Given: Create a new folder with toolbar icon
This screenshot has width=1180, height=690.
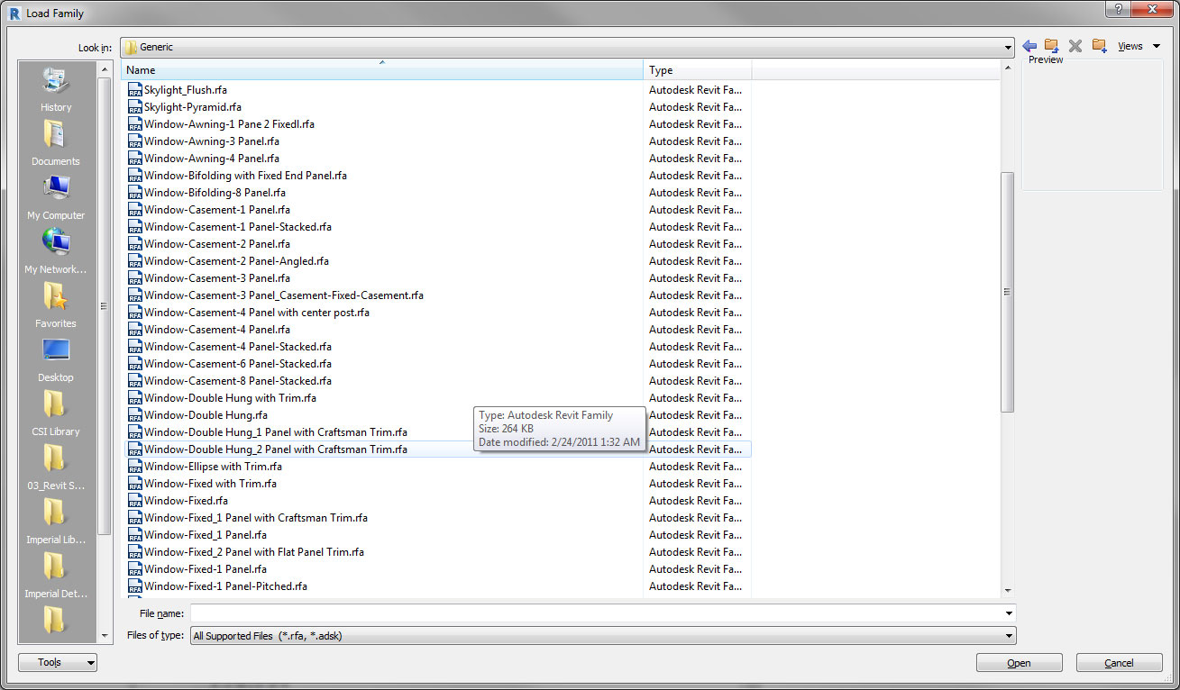Looking at the screenshot, I should (1099, 46).
